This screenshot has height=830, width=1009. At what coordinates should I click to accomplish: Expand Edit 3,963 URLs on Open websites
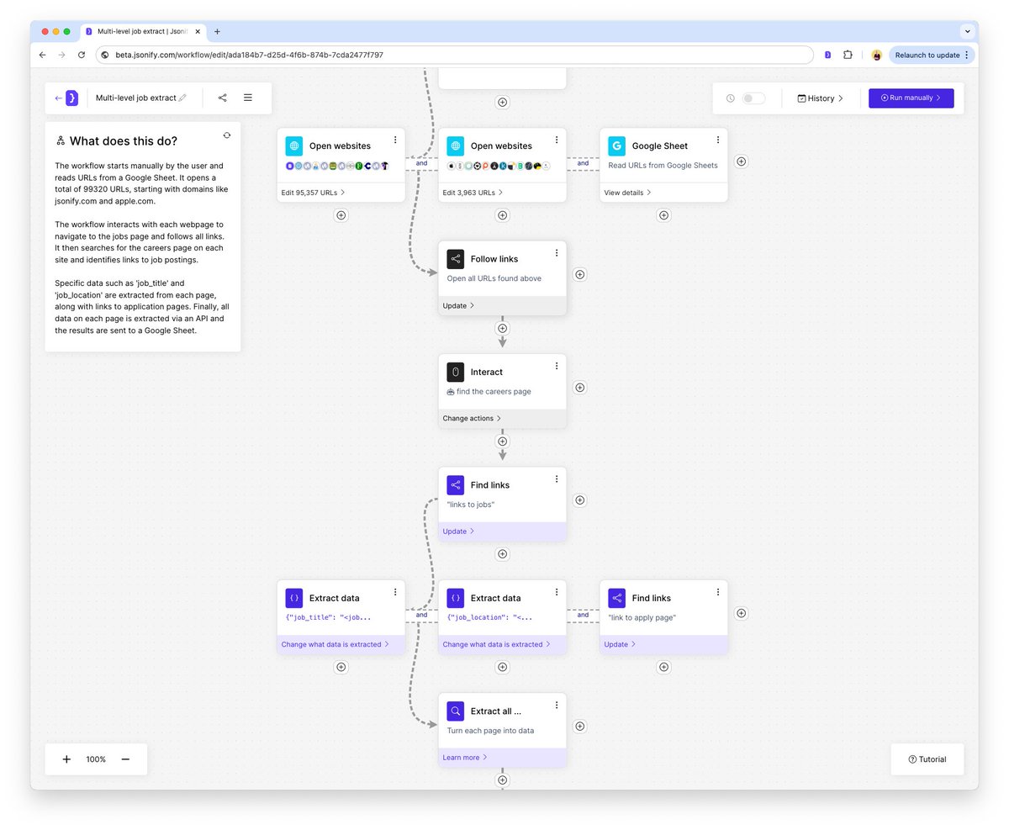point(472,192)
